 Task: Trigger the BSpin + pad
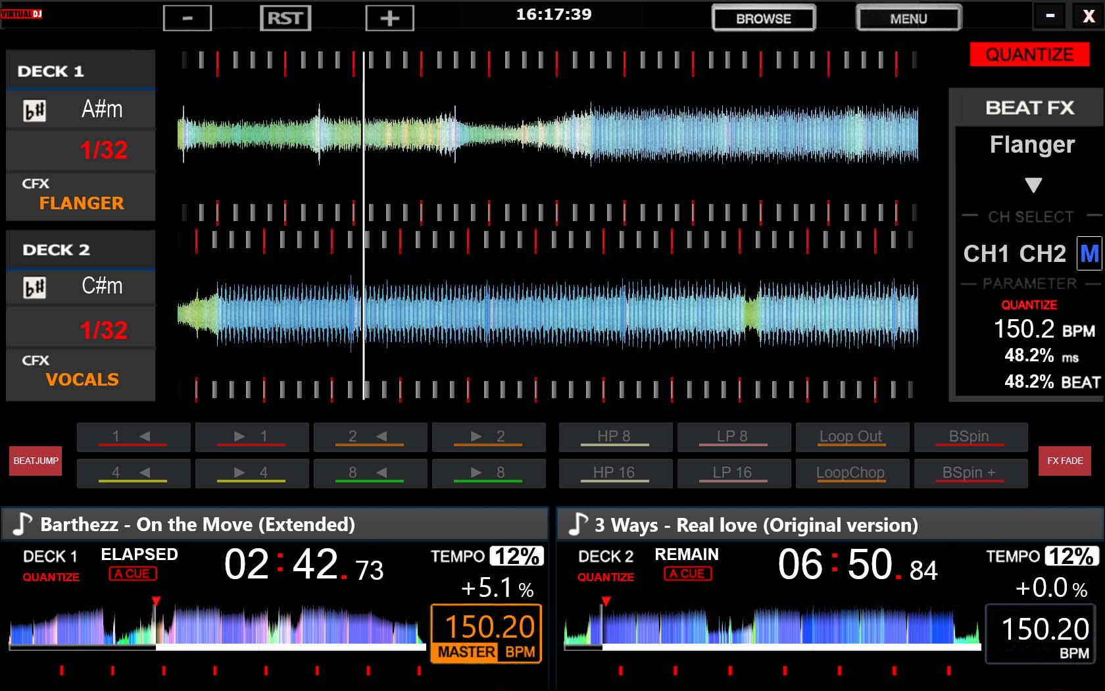(x=971, y=473)
